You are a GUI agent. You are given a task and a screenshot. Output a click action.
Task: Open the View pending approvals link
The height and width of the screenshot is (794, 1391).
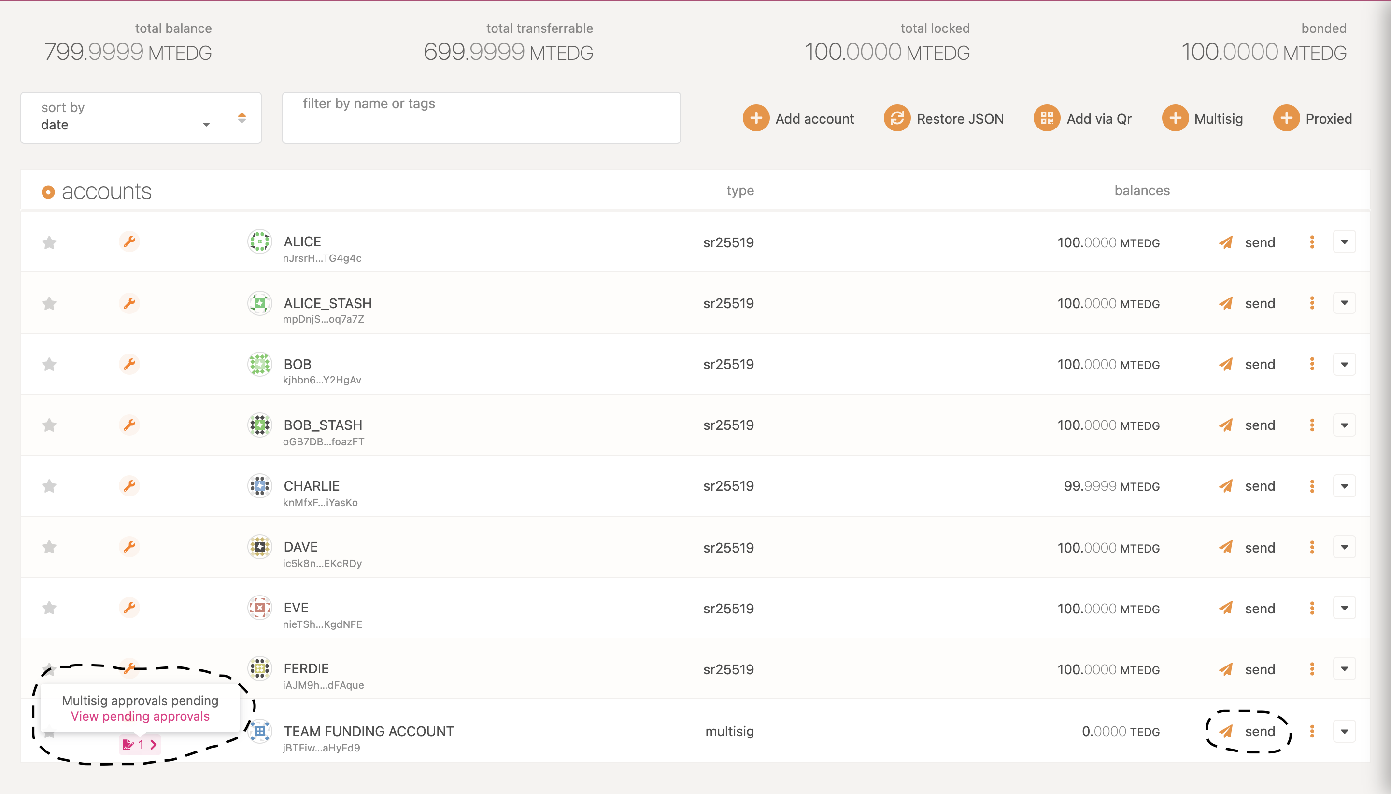(140, 716)
